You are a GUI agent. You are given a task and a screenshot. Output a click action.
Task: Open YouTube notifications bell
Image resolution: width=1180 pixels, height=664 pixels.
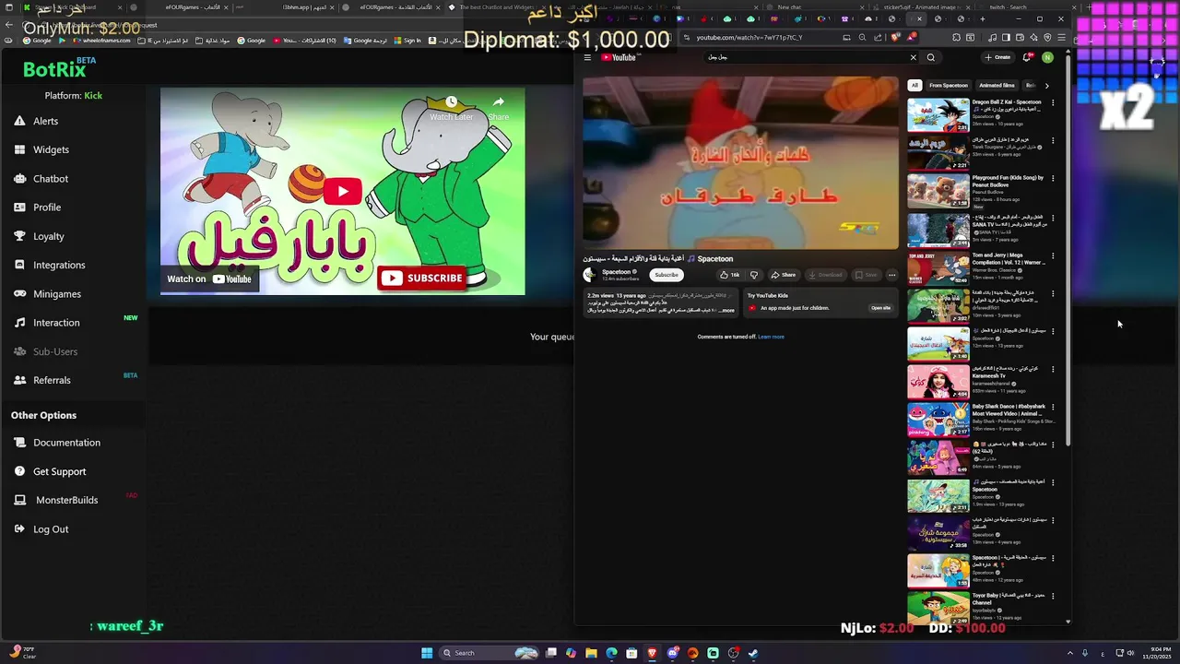point(1028,57)
